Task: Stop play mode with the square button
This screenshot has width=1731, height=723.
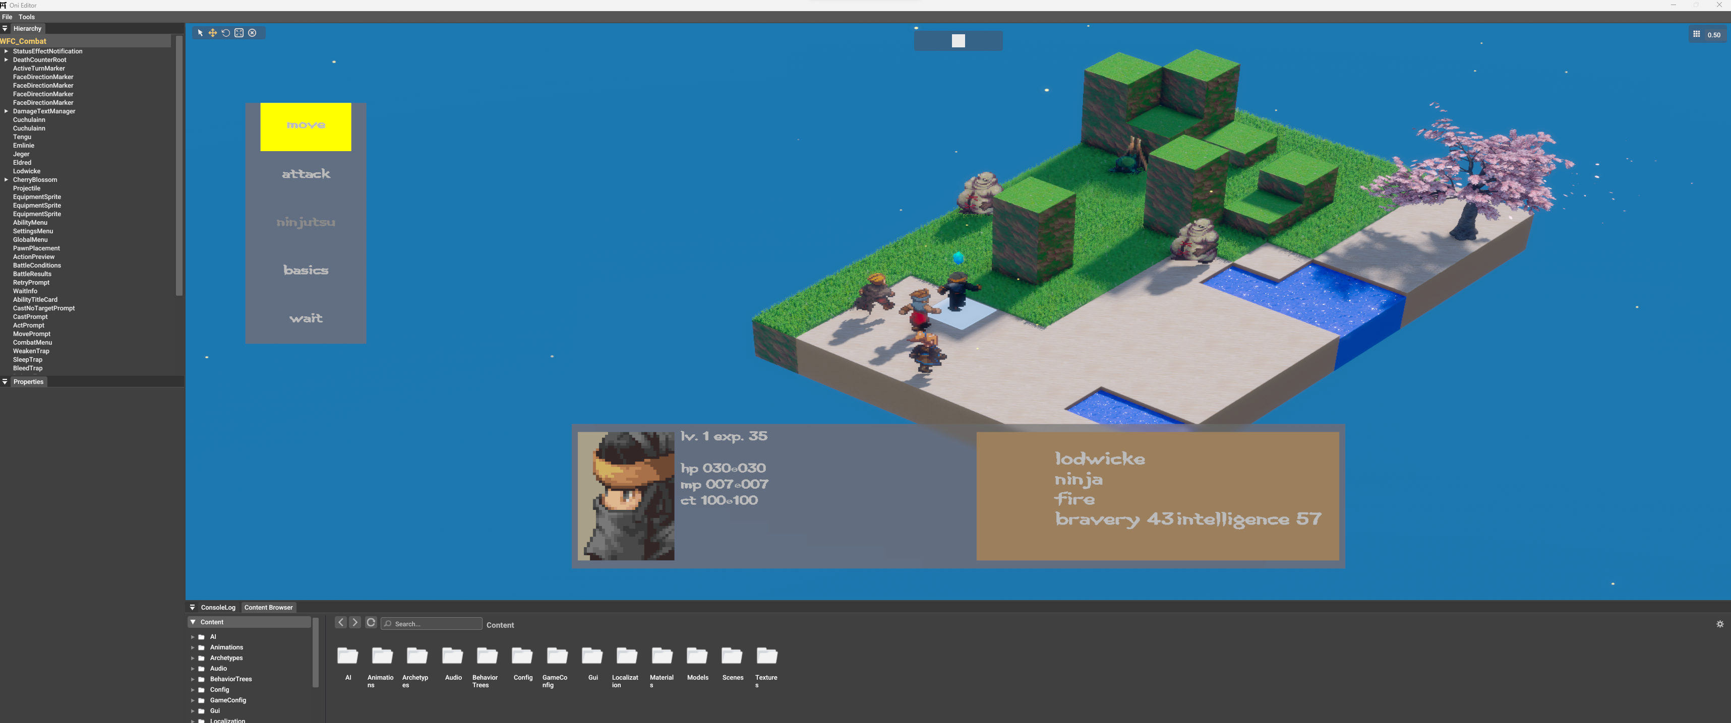Action: click(x=958, y=41)
